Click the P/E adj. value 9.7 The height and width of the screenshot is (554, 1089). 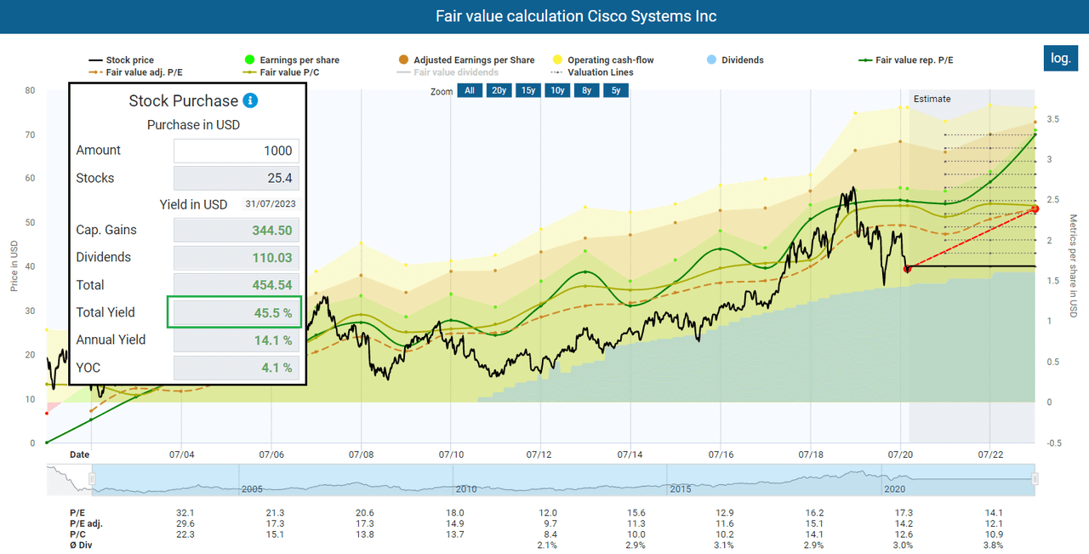(547, 523)
